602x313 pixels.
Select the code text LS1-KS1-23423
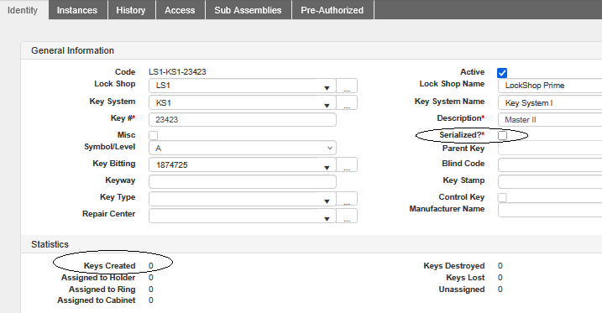(177, 71)
